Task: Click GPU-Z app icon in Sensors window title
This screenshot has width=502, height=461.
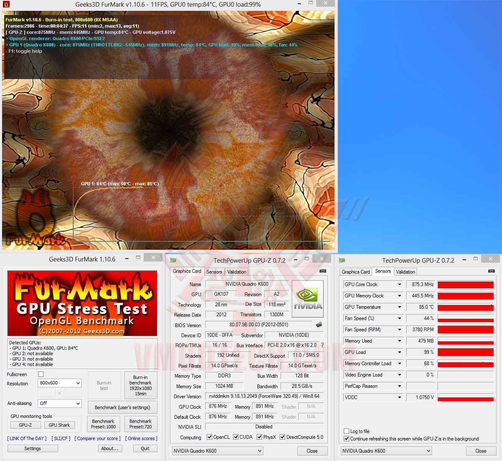Action: pos(342,261)
